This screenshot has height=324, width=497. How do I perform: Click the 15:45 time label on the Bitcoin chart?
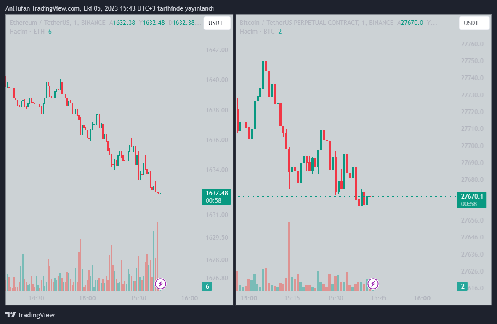point(379,298)
